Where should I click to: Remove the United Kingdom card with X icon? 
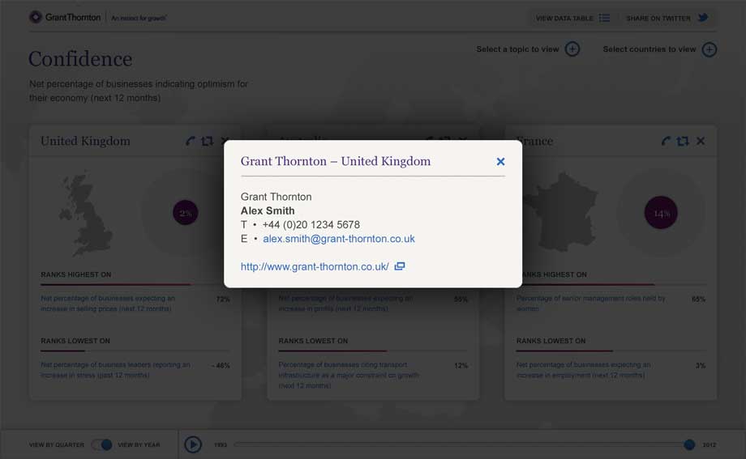pyautogui.click(x=225, y=141)
